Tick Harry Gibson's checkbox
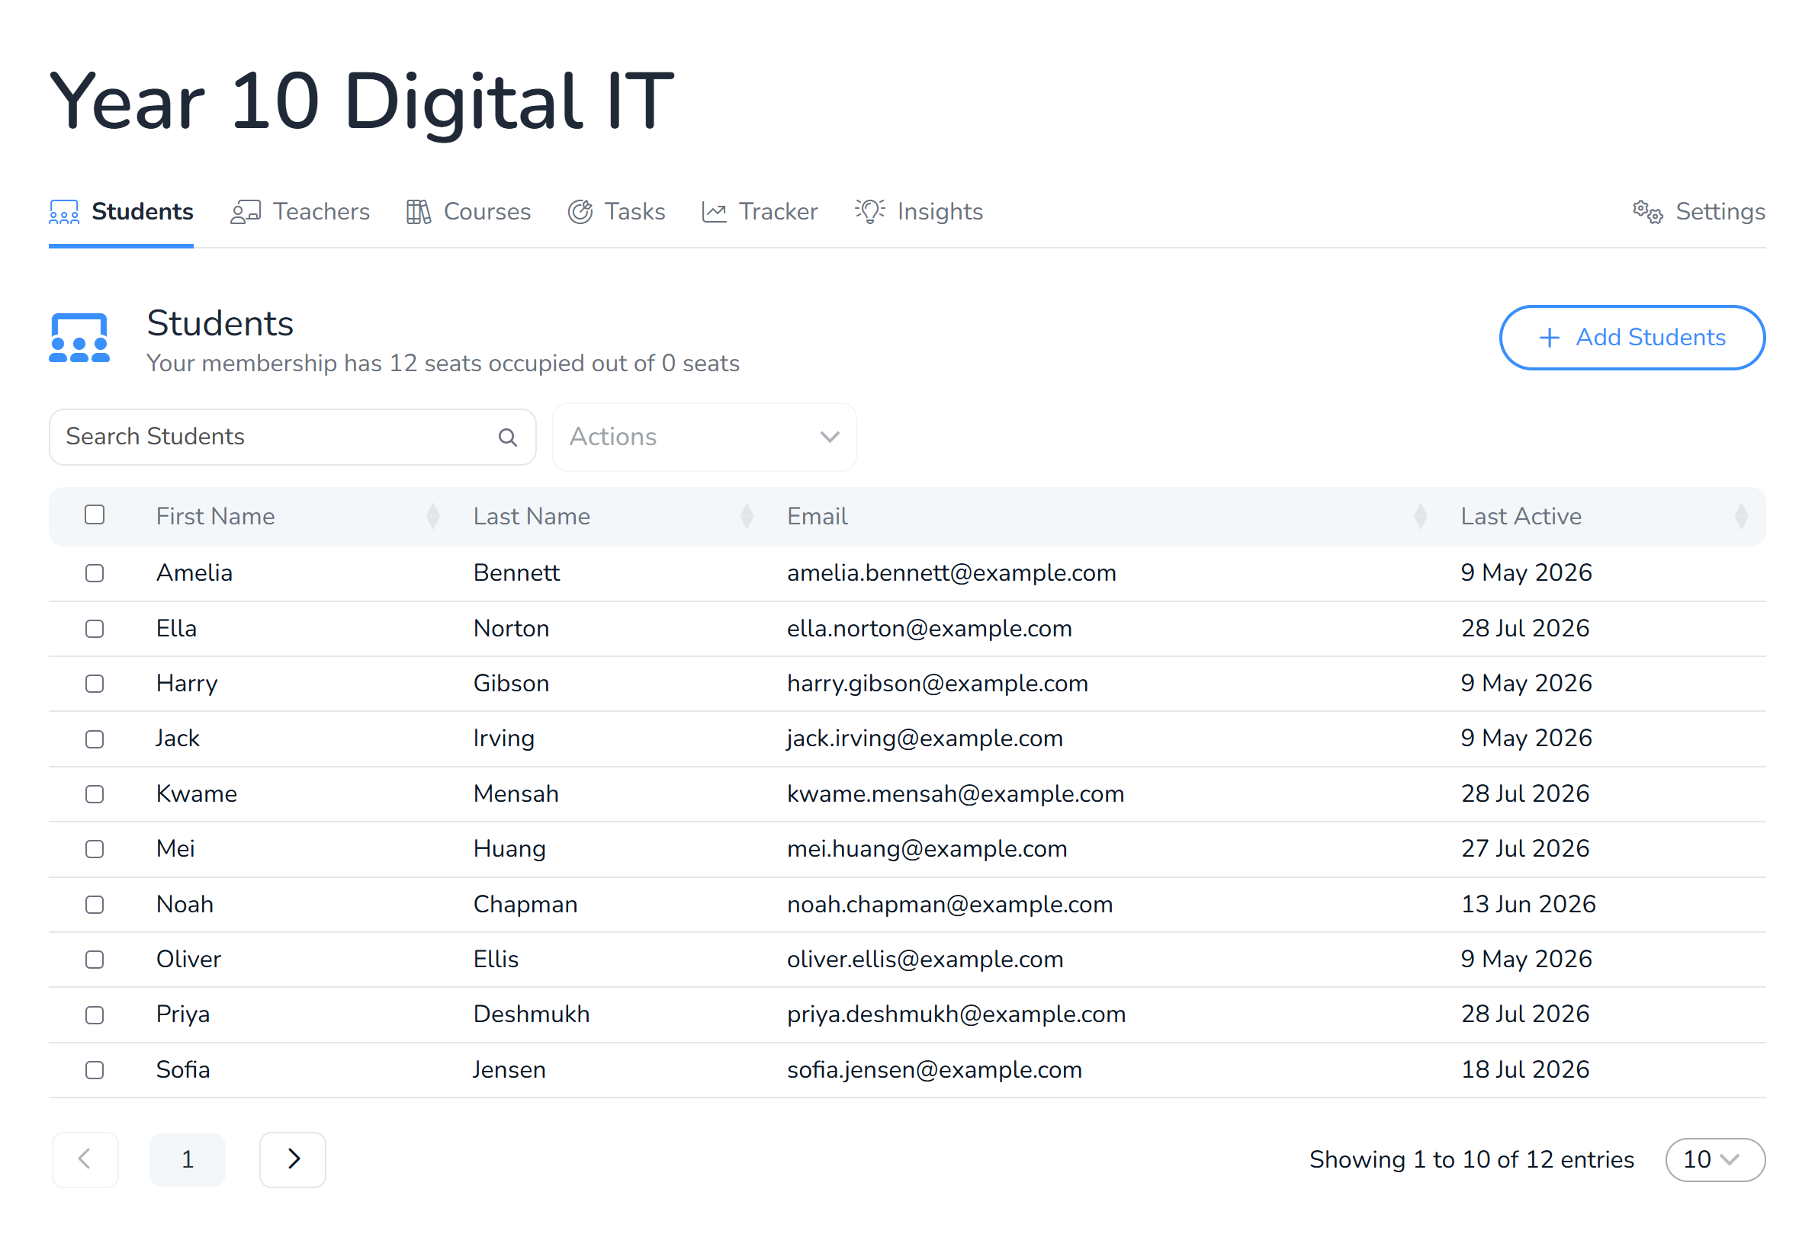This screenshot has height=1253, width=1815. click(95, 684)
